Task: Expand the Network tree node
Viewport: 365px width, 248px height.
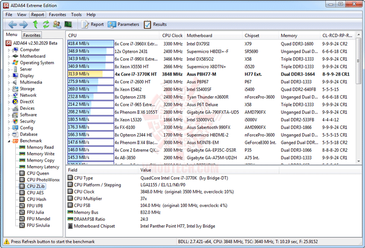Action: point(9,95)
